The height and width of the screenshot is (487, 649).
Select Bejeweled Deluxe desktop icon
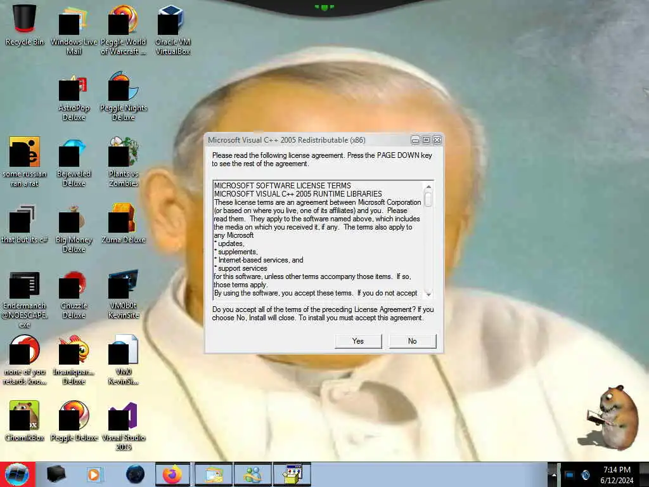(74, 162)
